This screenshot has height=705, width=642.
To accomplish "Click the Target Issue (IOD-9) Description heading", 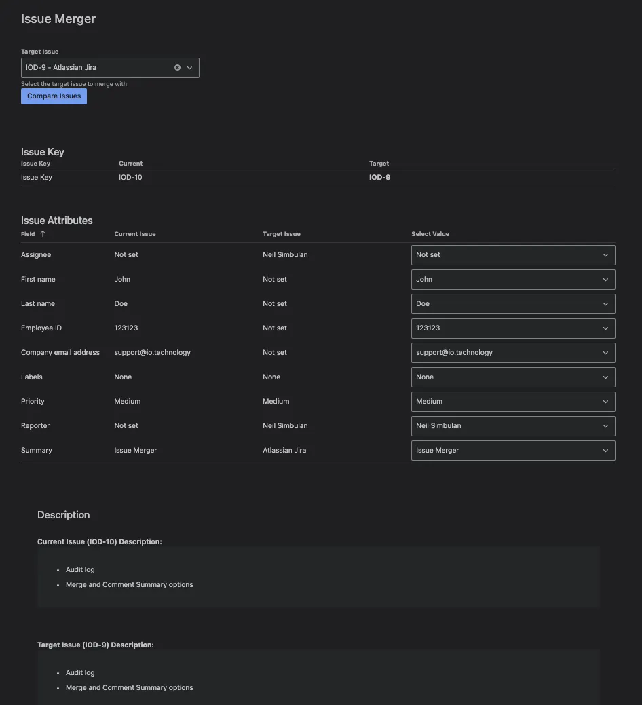I will click(95, 645).
